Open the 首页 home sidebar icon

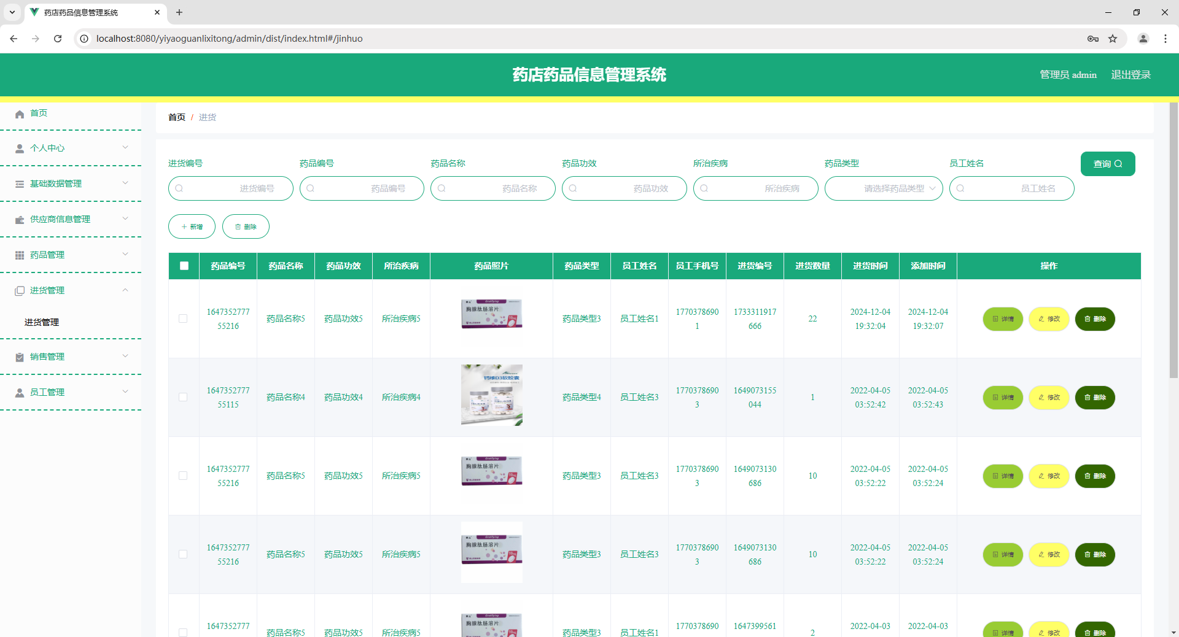pos(20,114)
